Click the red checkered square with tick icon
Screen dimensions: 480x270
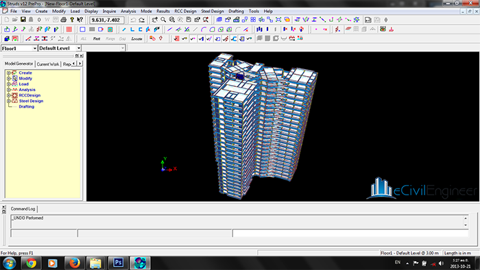pyautogui.click(x=176, y=38)
